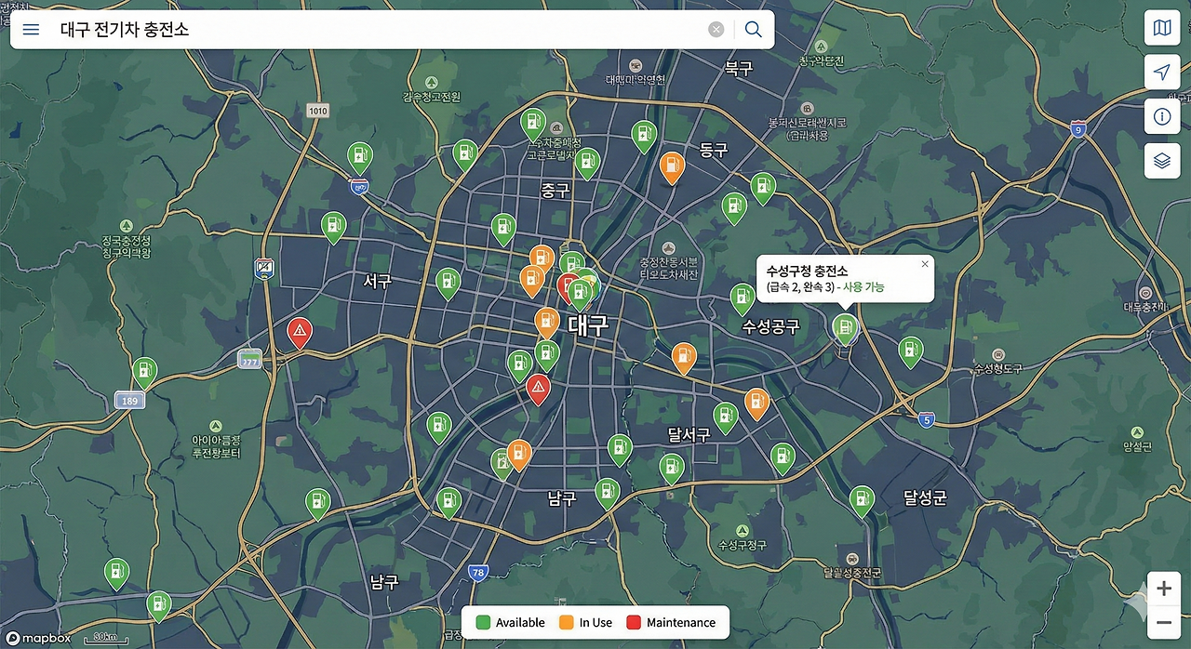Click the 동구 district label
Image resolution: width=1191 pixels, height=649 pixels.
coord(714,149)
